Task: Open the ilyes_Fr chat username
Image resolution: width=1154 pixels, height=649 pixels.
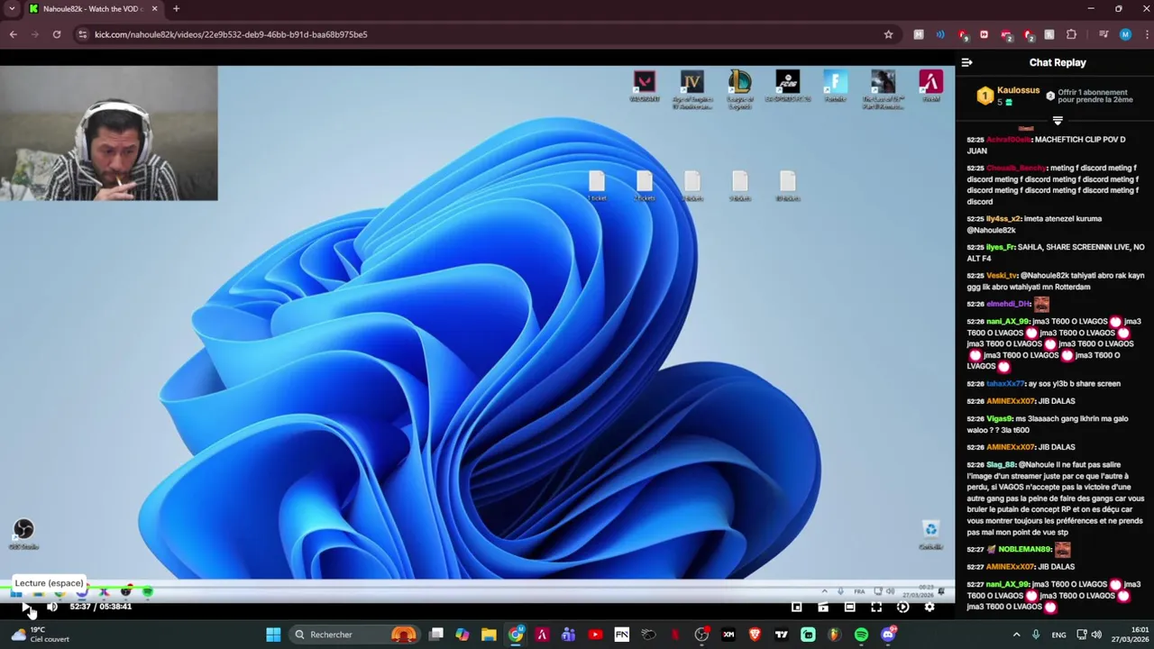Action: (1001, 247)
